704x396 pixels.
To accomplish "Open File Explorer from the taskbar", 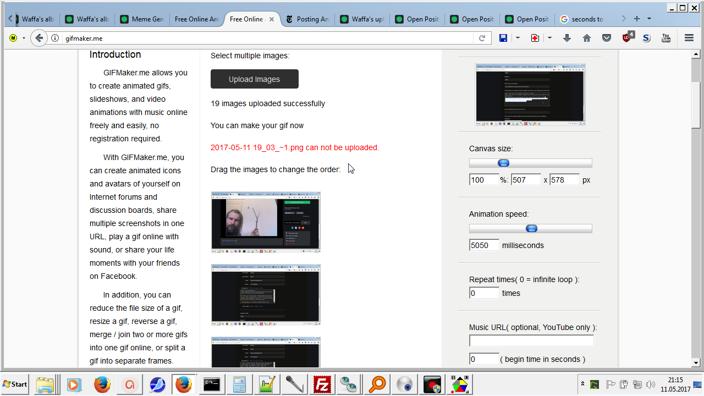I will [x=45, y=384].
